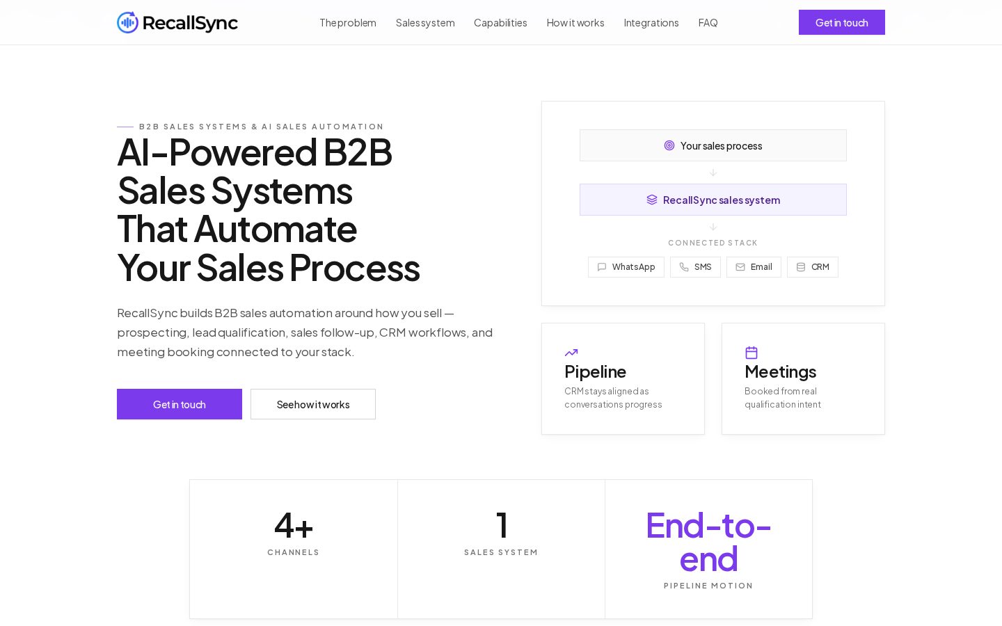Click arrow below RecallSync sales system
This screenshot has height=626, width=1002.
tap(713, 227)
